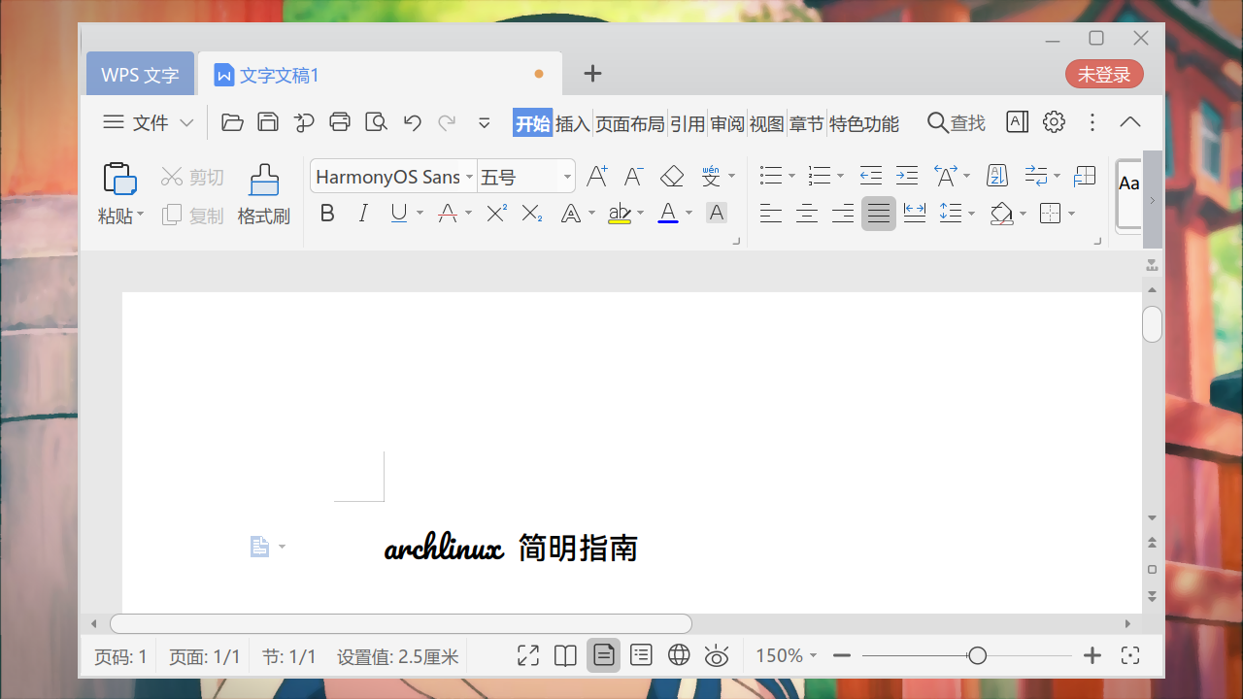Clear formatting with the eraser icon

[671, 176]
